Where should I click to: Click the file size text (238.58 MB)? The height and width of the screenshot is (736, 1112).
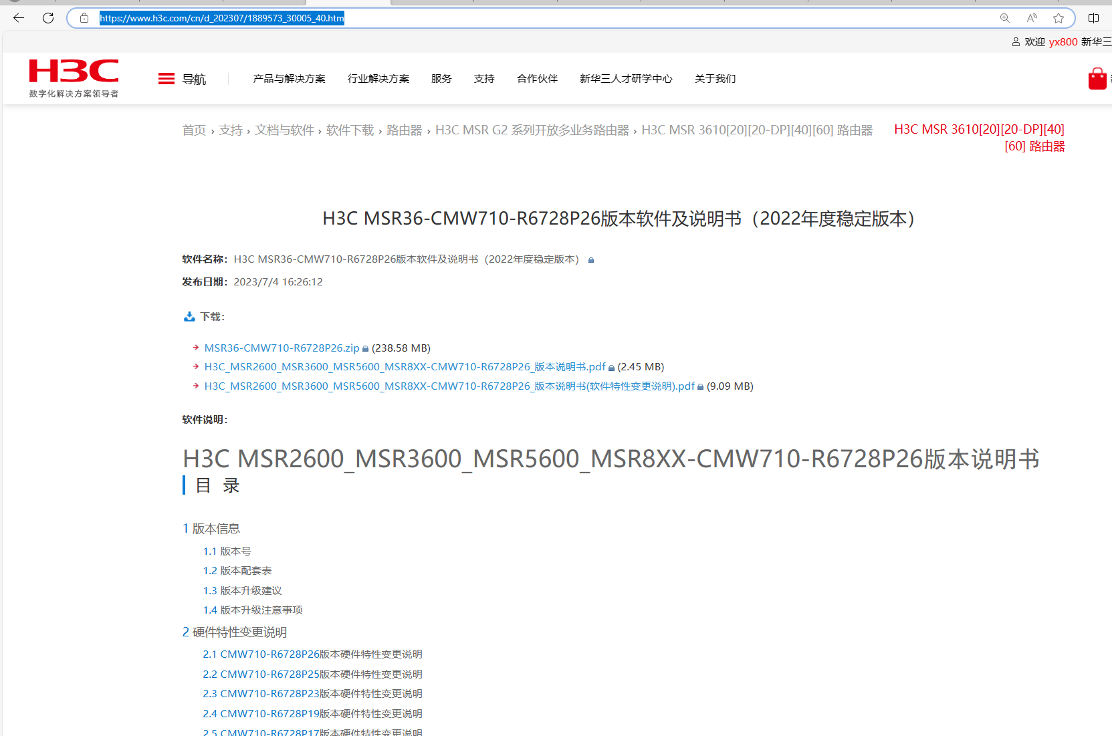coord(401,348)
